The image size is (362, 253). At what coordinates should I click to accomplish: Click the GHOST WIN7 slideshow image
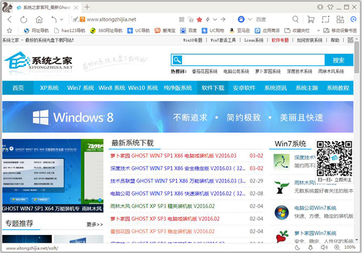point(53,175)
